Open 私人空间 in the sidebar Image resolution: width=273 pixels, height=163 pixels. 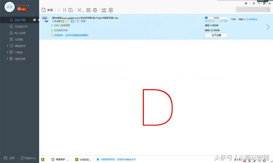tap(20, 33)
